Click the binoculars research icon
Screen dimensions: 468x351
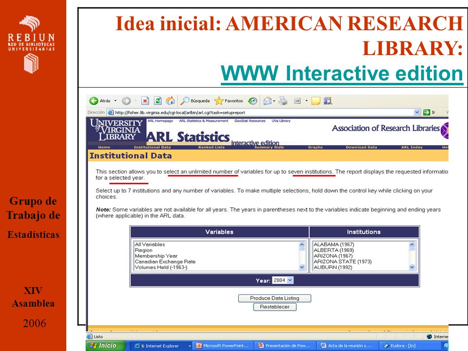328,101
